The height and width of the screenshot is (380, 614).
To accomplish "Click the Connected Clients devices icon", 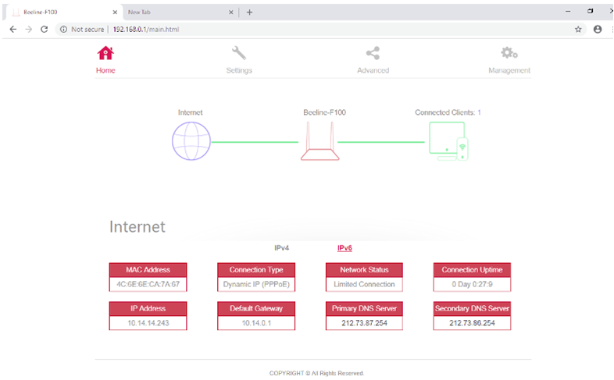I will pos(448,142).
